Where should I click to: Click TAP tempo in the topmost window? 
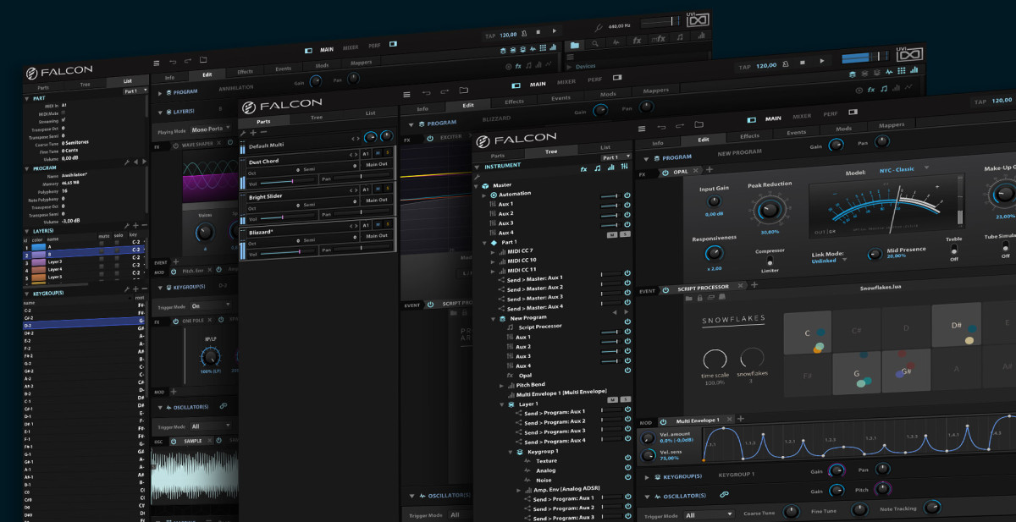click(x=490, y=36)
